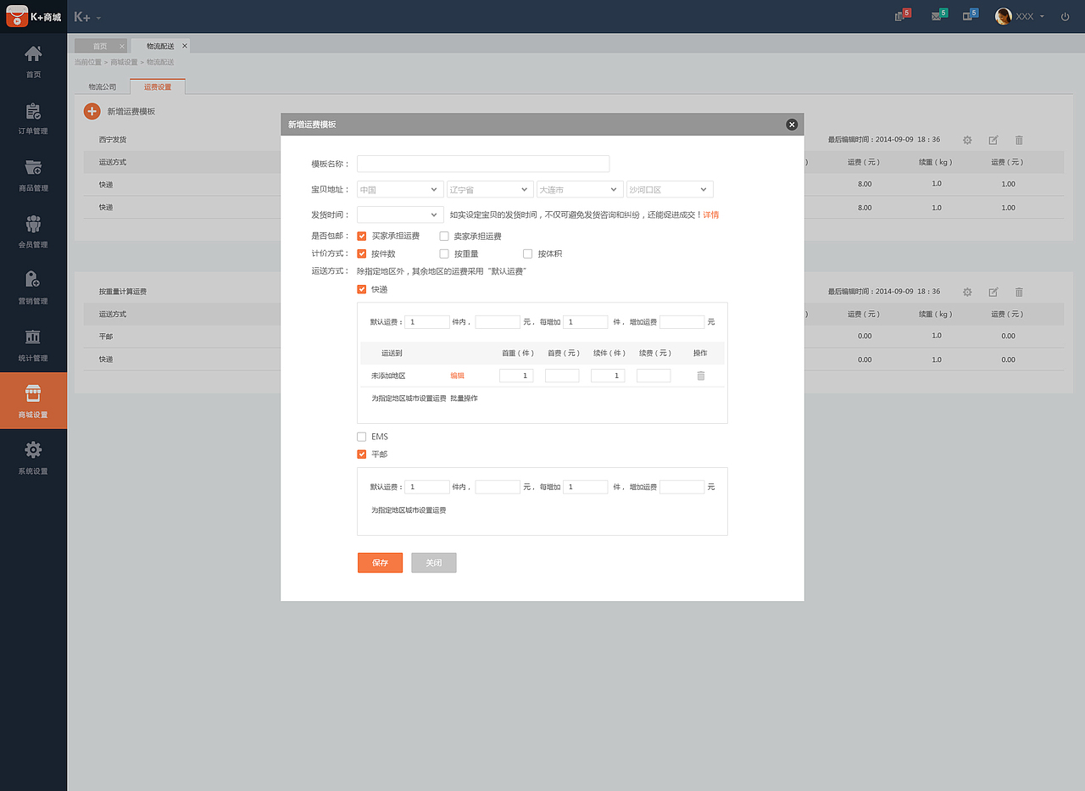The height and width of the screenshot is (791, 1085).
Task: Edit the 西宁发货 template
Action: pyautogui.click(x=993, y=139)
